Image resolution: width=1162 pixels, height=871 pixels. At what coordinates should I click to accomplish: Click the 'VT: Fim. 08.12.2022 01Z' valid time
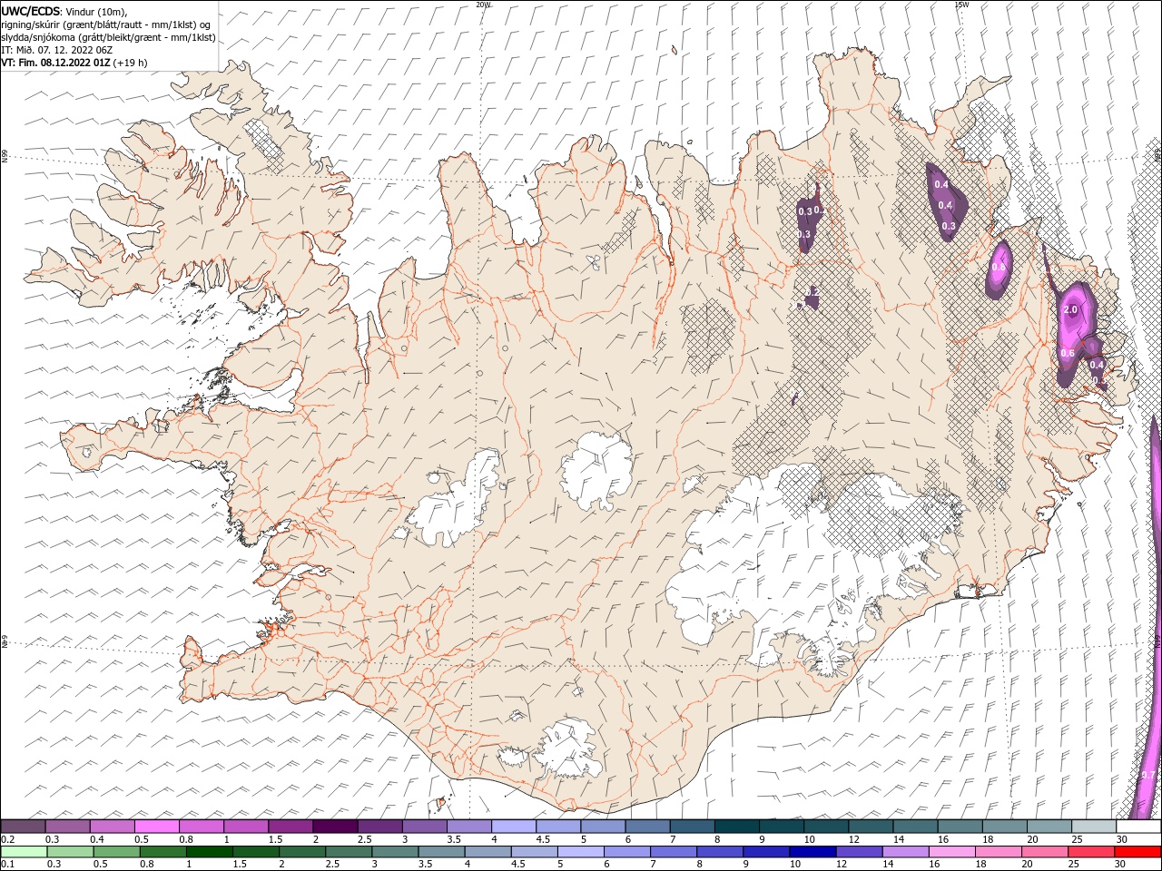55,63
